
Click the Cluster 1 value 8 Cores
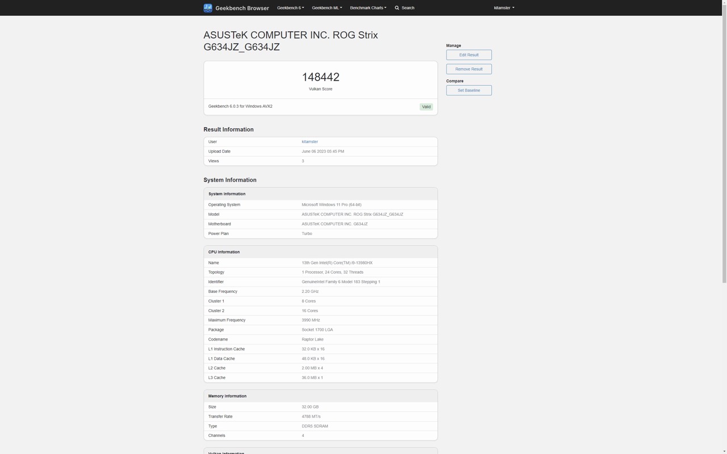click(308, 301)
